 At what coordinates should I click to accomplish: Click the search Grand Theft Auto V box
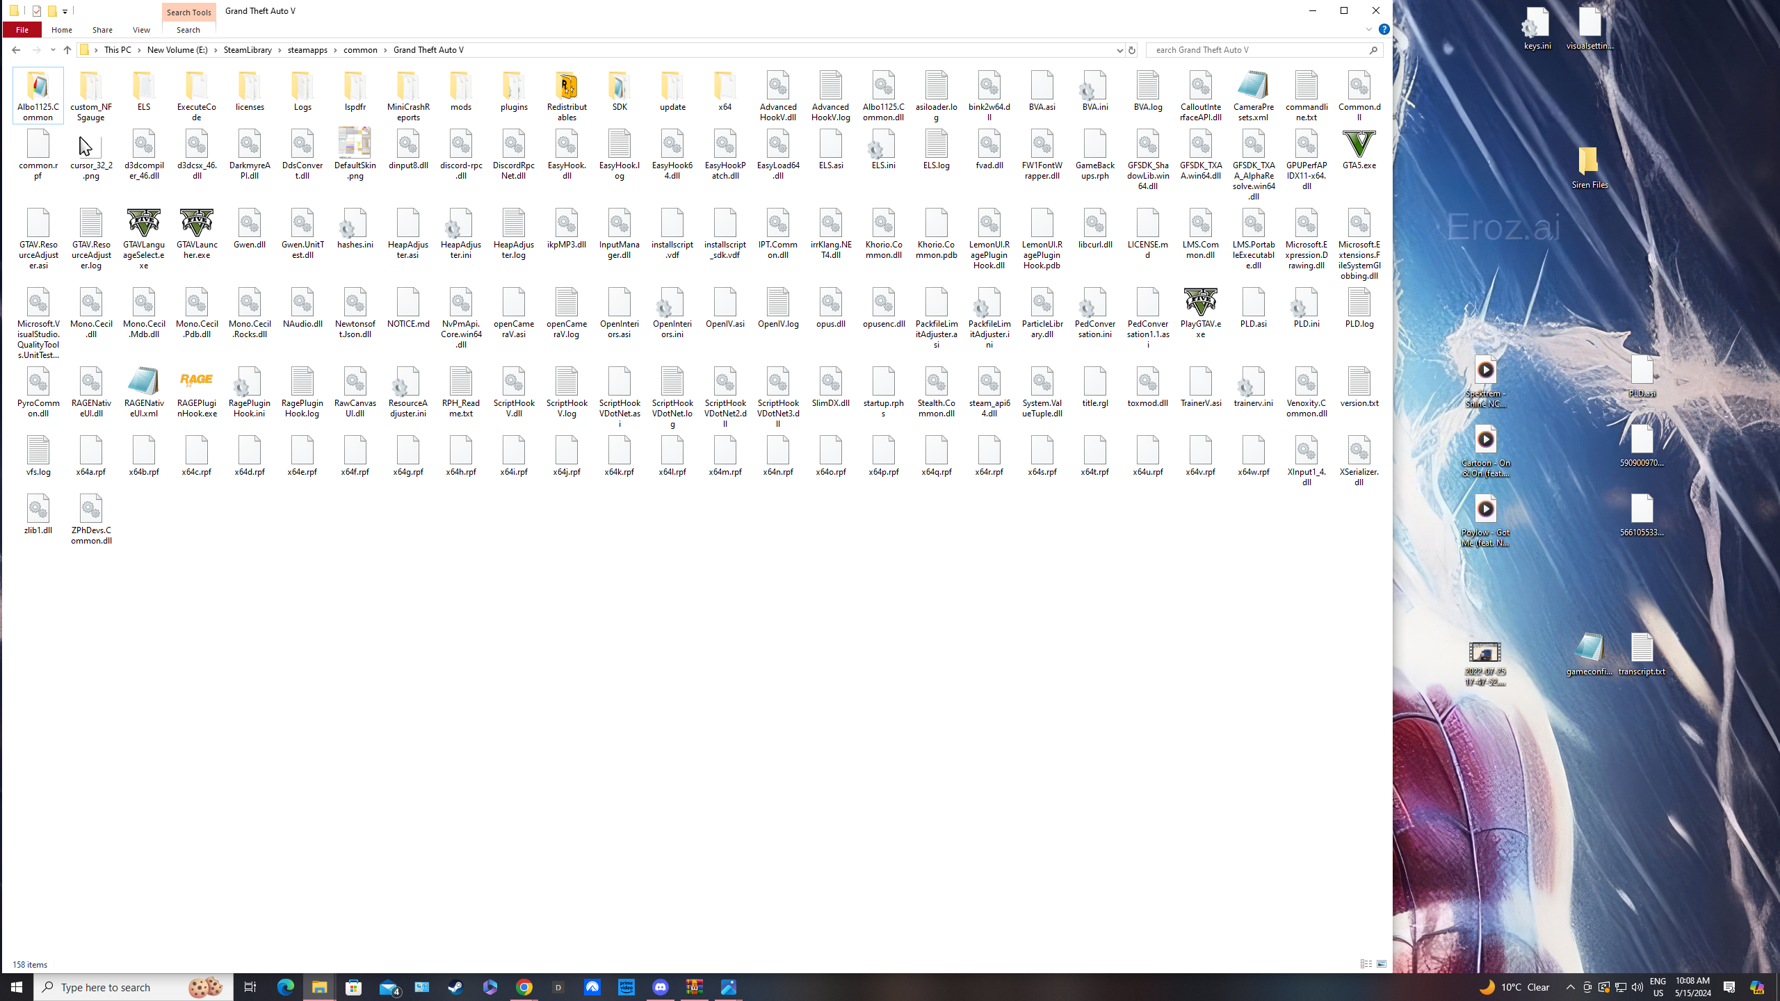[x=1257, y=50]
